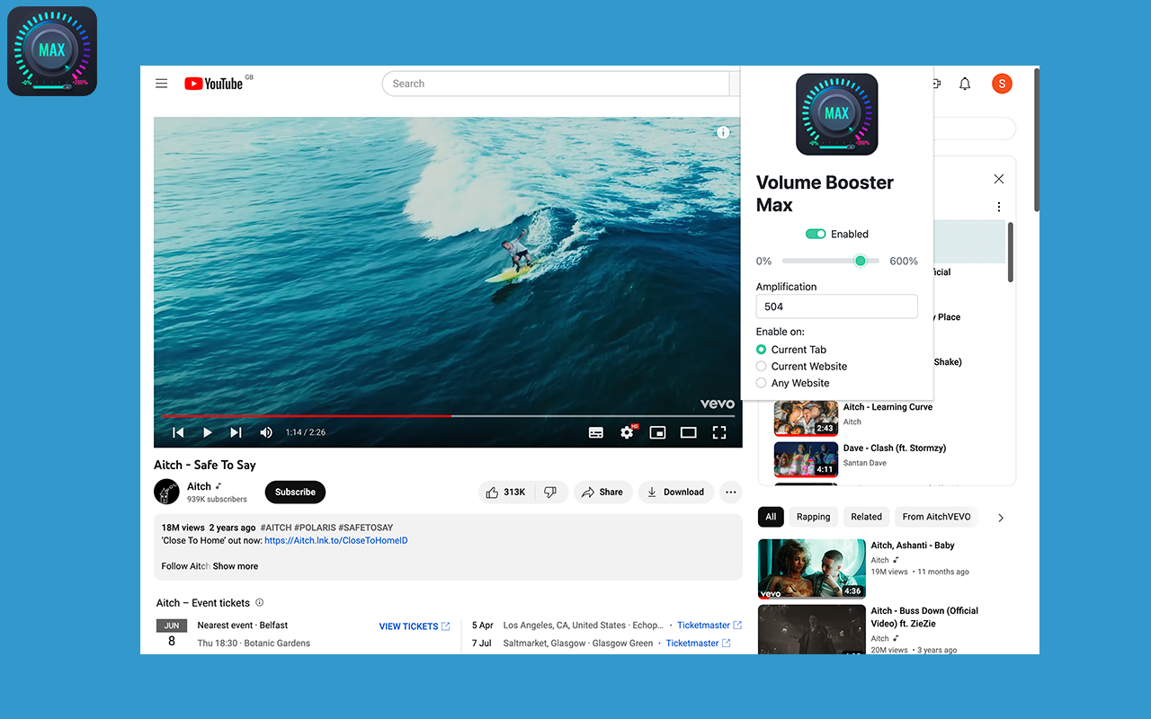Open Aitch - Learning Curve thumbnail
This screenshot has width=1151, height=719.
pyautogui.click(x=807, y=417)
